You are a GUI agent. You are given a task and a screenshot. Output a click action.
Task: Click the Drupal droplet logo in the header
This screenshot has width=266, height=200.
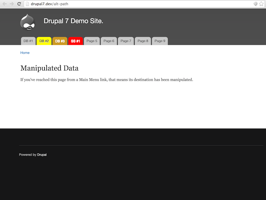[27, 21]
